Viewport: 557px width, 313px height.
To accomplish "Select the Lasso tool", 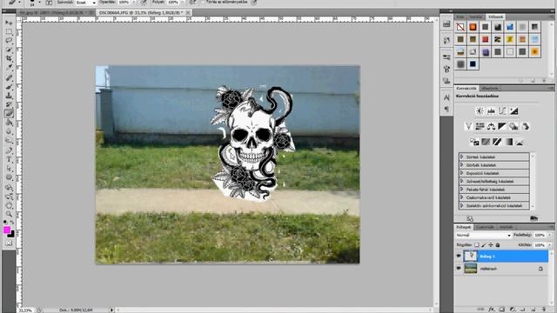I will [x=9, y=41].
